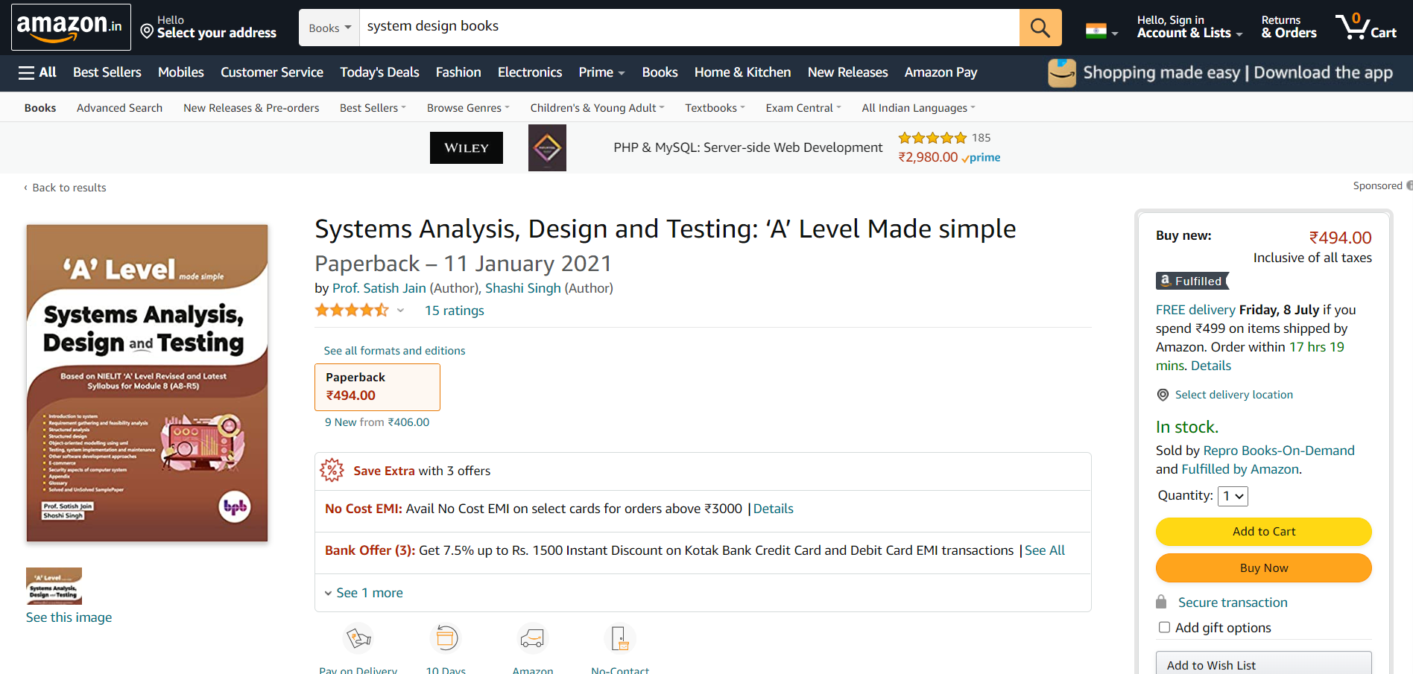Click the India flag language selector

pyautogui.click(x=1101, y=31)
